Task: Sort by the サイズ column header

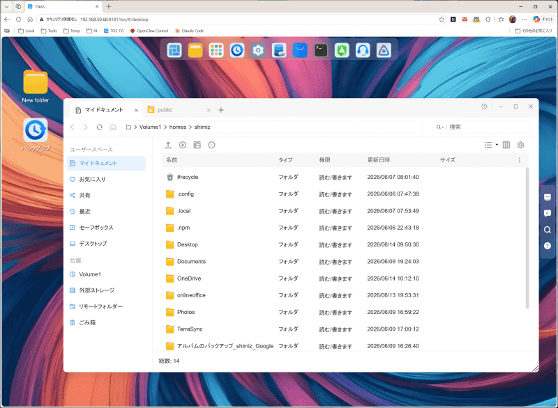Action: point(447,160)
